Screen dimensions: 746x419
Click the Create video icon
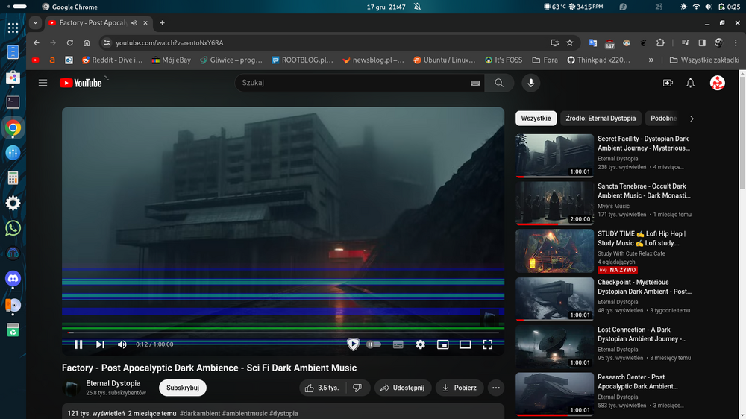point(668,83)
